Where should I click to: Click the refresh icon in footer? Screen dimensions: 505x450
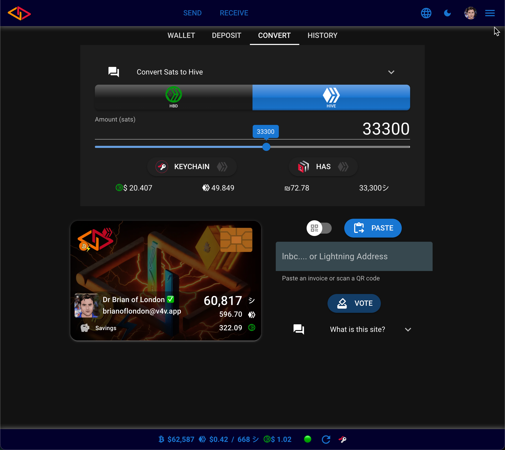326,439
